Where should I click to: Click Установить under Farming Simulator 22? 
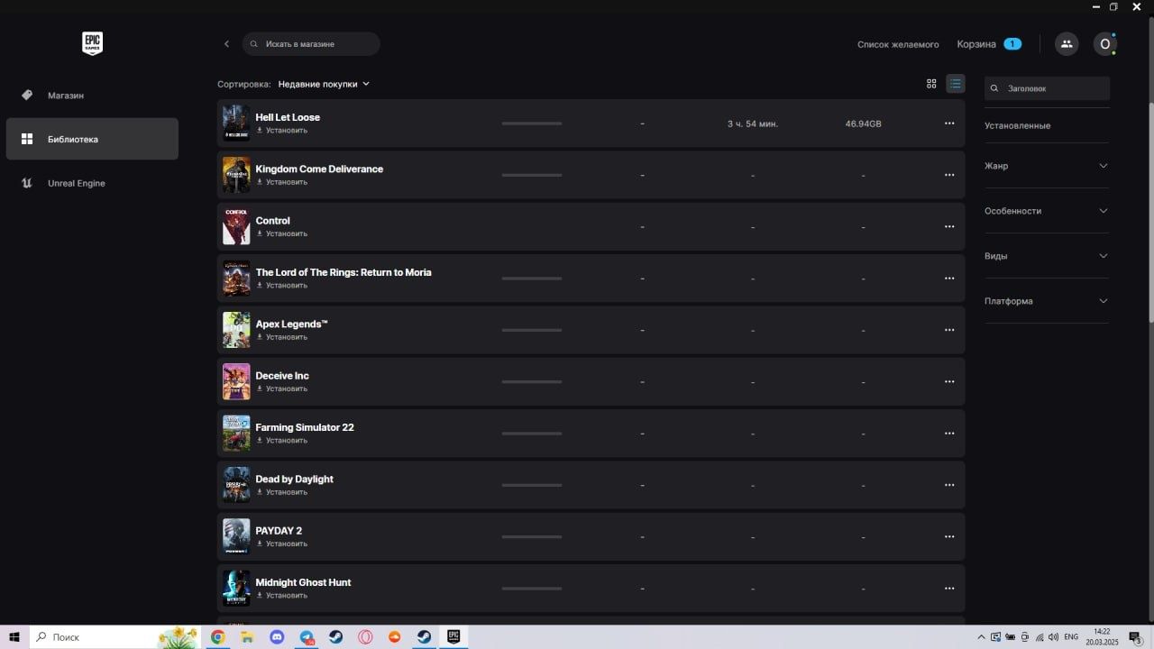(282, 440)
